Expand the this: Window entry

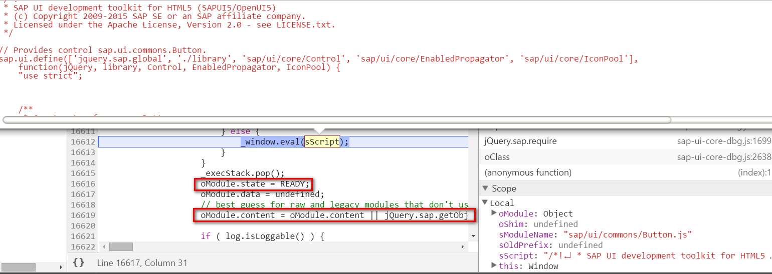[x=494, y=266]
